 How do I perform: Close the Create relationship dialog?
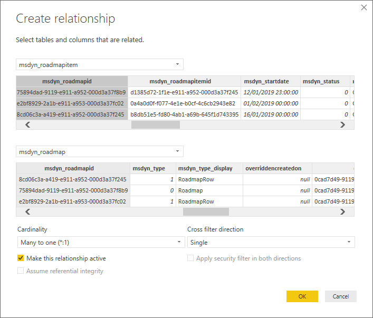click(x=364, y=7)
